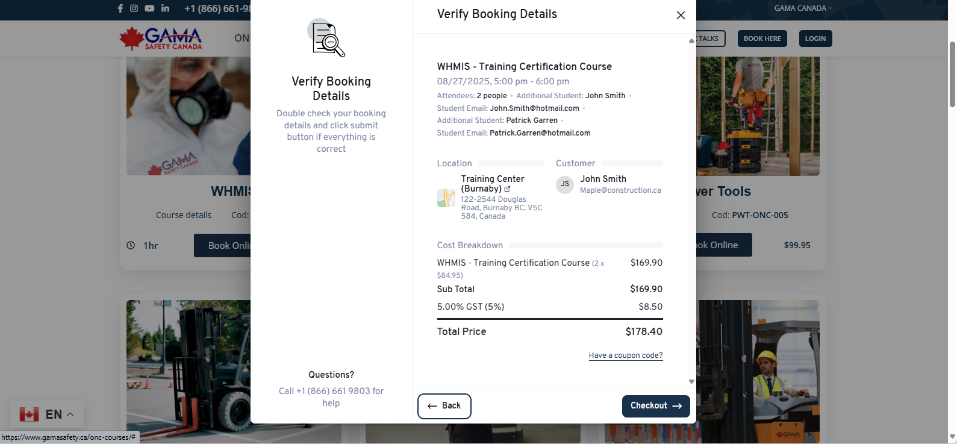Open the EN language selector
957x444 pixels.
(x=47, y=414)
